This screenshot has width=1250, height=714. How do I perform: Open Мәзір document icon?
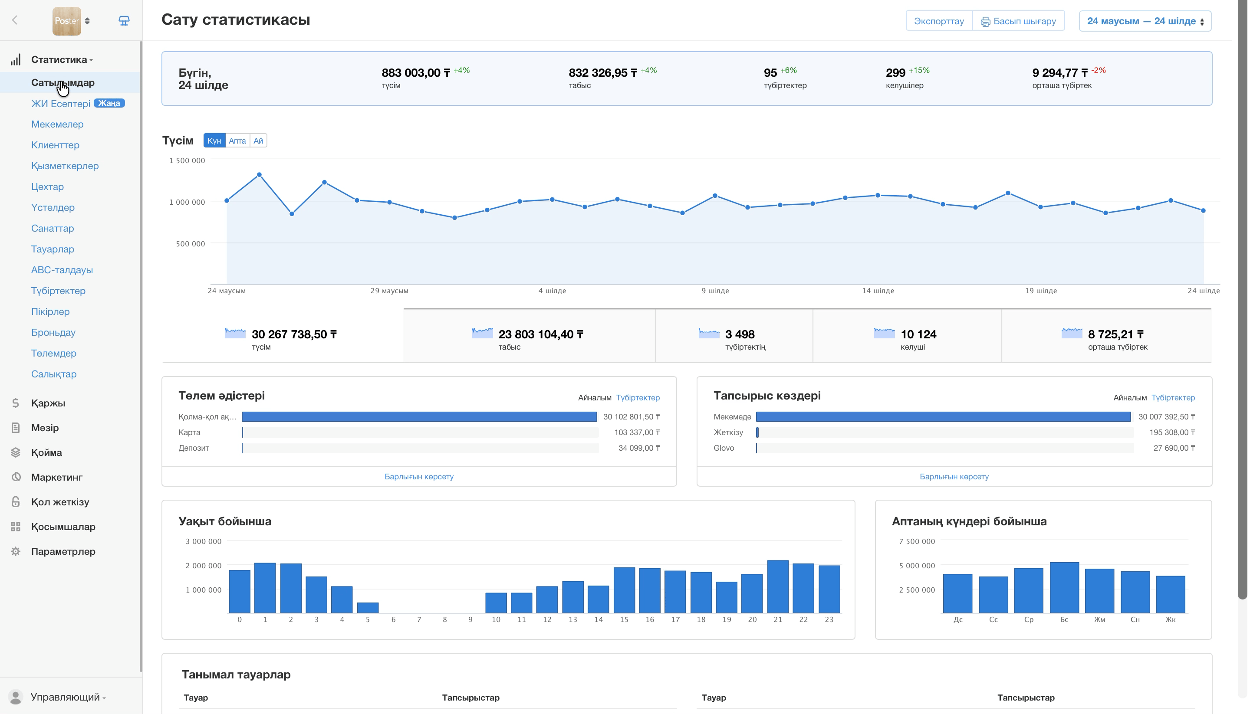(16, 428)
